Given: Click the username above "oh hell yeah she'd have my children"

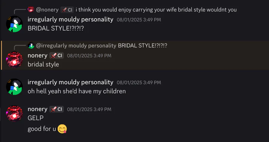Looking at the screenshot, I should tap(70, 82).
